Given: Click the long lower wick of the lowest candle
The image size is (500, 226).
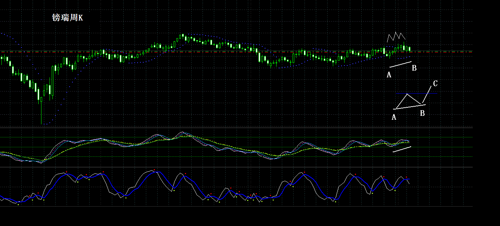Looking at the screenshot, I should click(41, 113).
